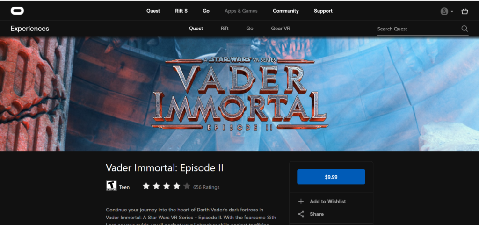The width and height of the screenshot is (479, 225).
Task: Click the ESRB Teen rating badge
Action: click(x=111, y=186)
